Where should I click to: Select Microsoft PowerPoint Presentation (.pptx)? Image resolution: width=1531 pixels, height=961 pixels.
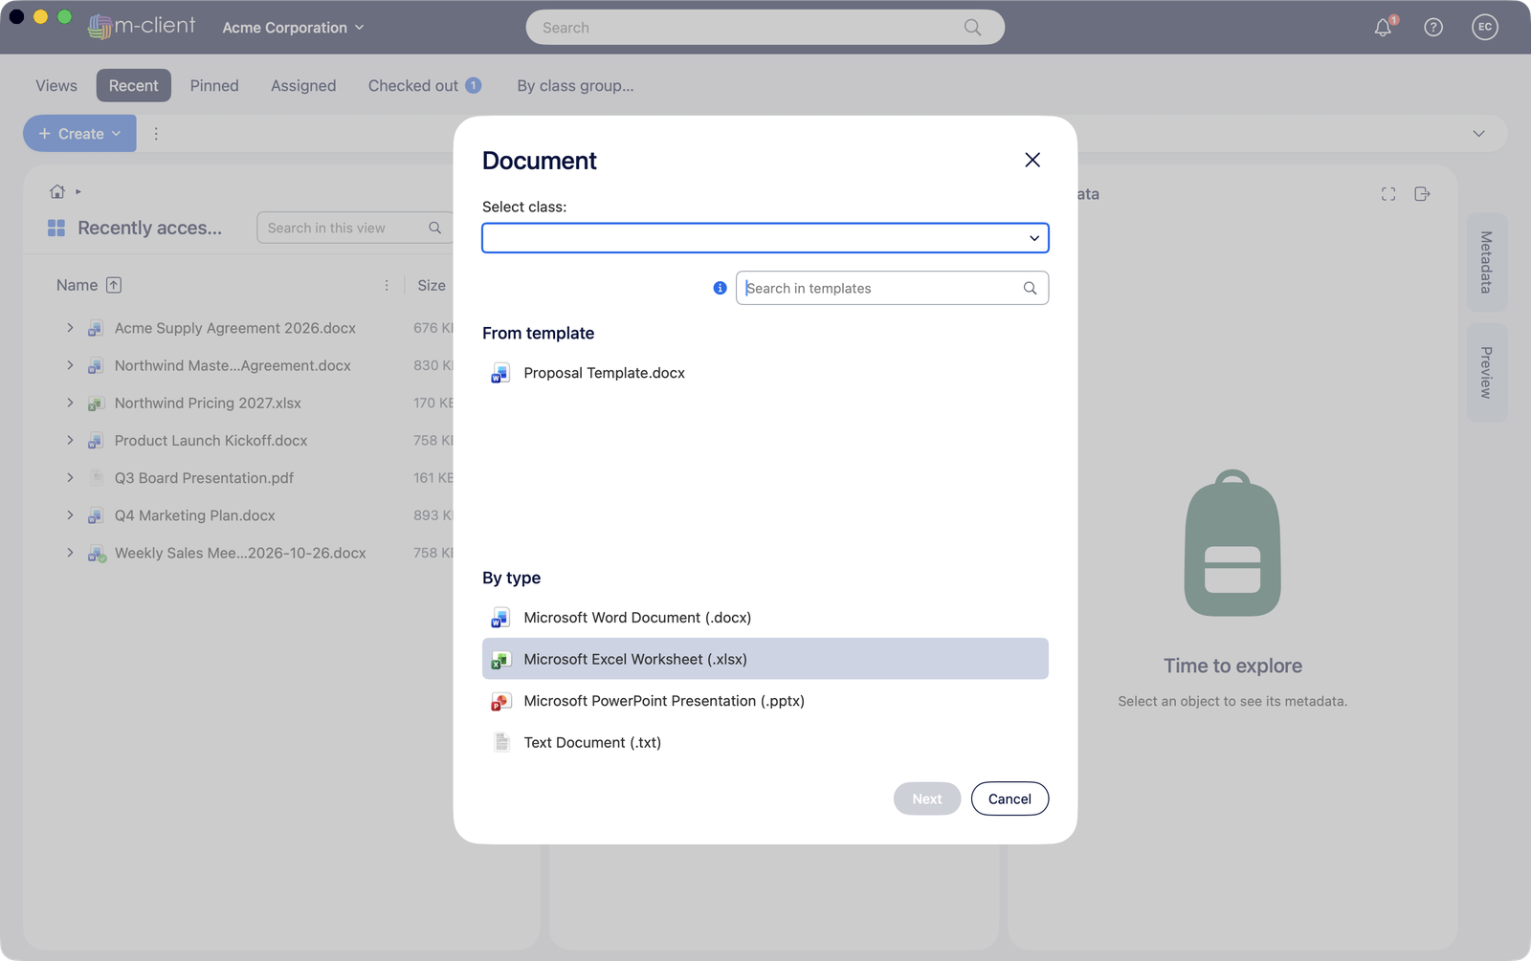pos(765,701)
